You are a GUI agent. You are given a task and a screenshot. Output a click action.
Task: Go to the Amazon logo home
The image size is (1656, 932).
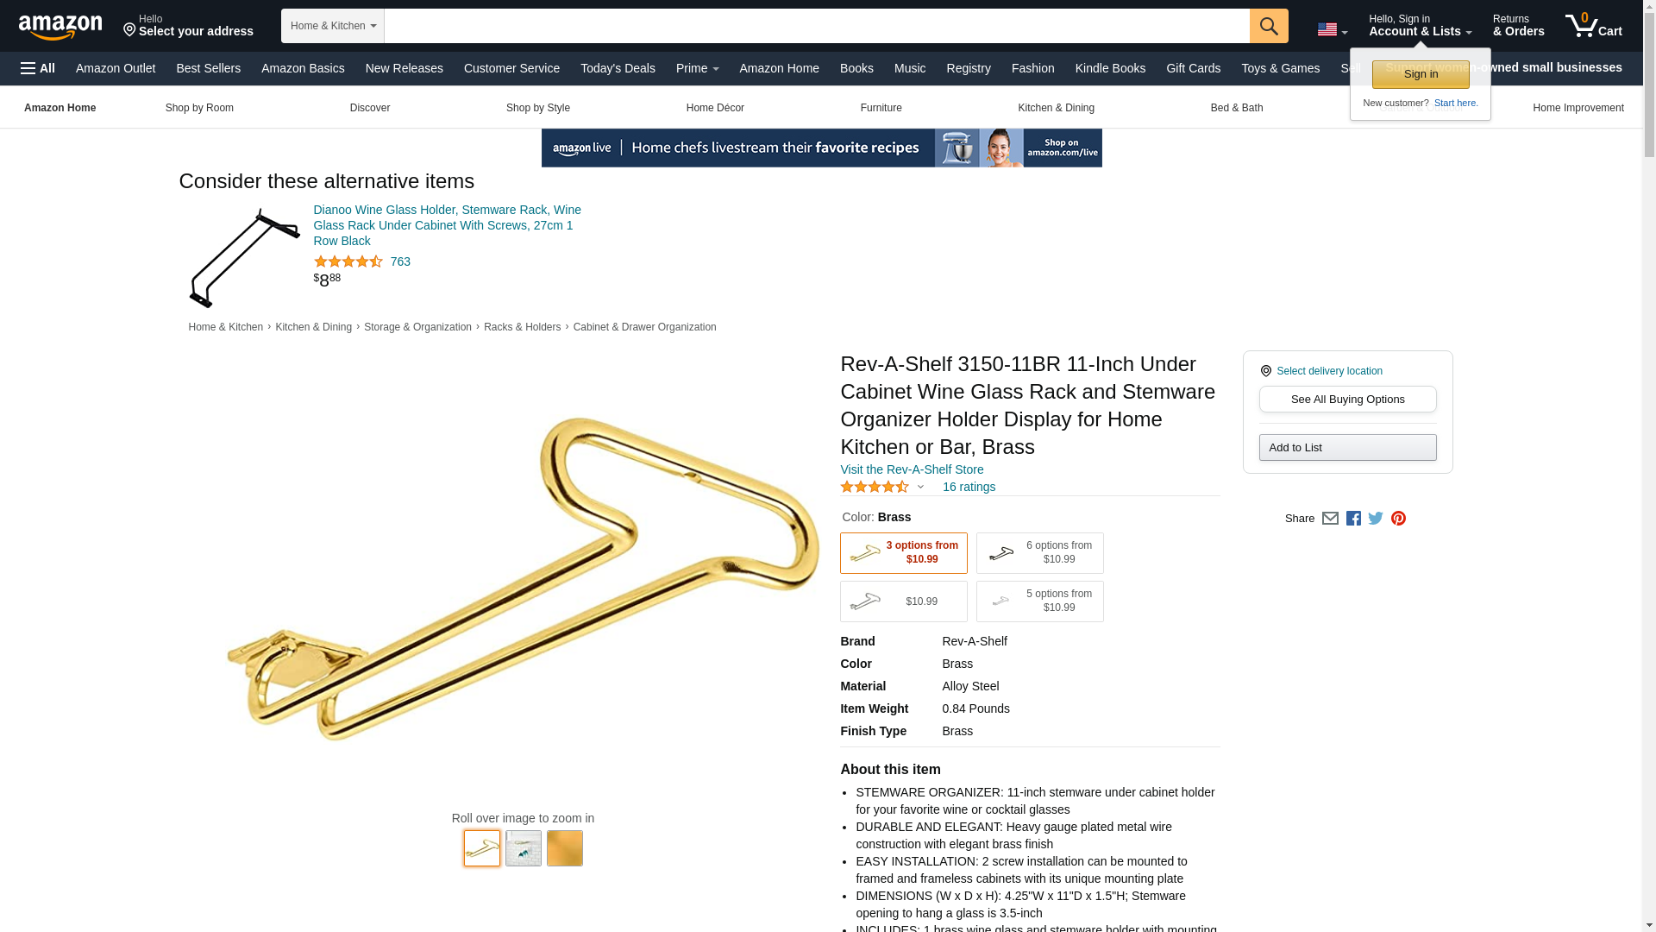tap(60, 27)
